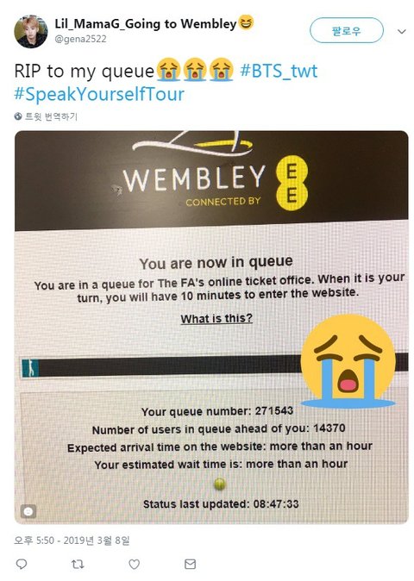Click the EE logo in Wembley banner
Screen dimensions: 414x581
tap(292, 185)
